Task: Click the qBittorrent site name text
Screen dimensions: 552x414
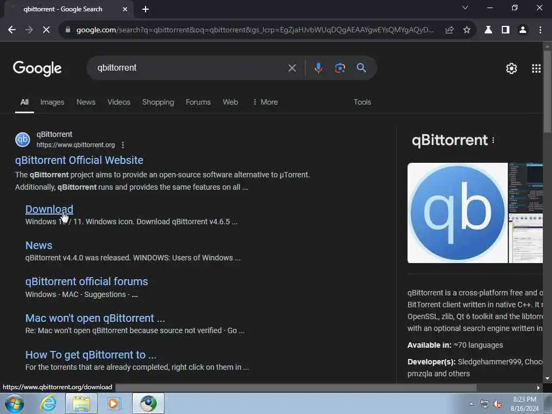Action: pos(54,134)
